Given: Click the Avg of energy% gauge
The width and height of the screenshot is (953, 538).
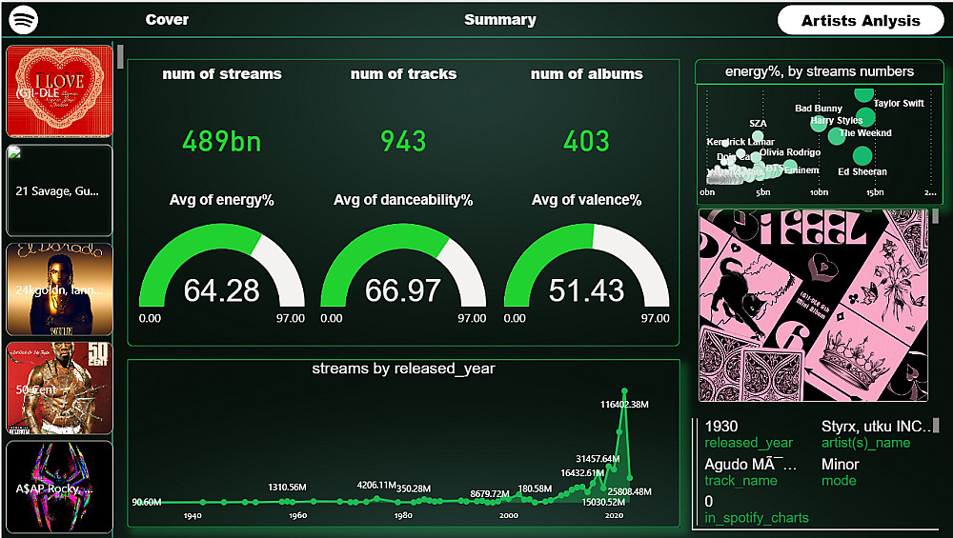Looking at the screenshot, I should pyautogui.click(x=222, y=266).
